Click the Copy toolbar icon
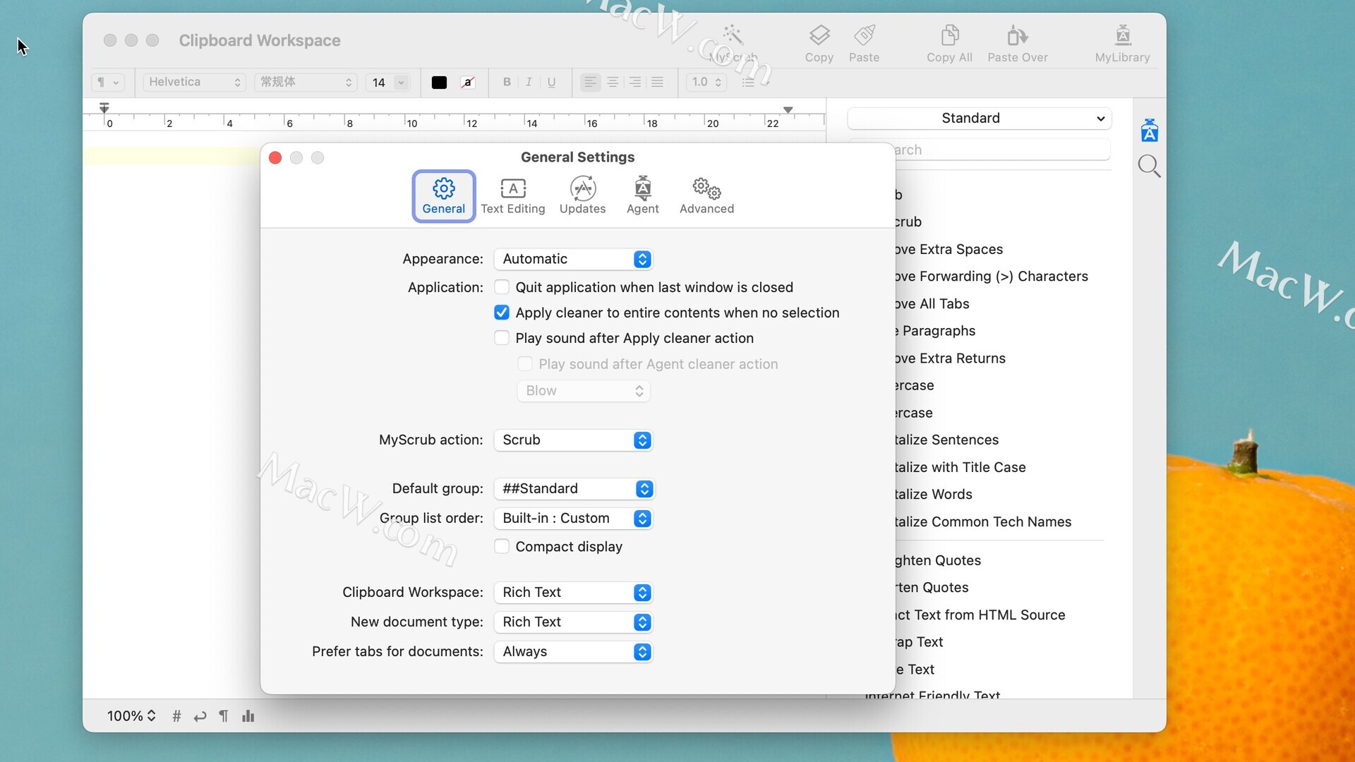The image size is (1355, 762). coord(819,35)
